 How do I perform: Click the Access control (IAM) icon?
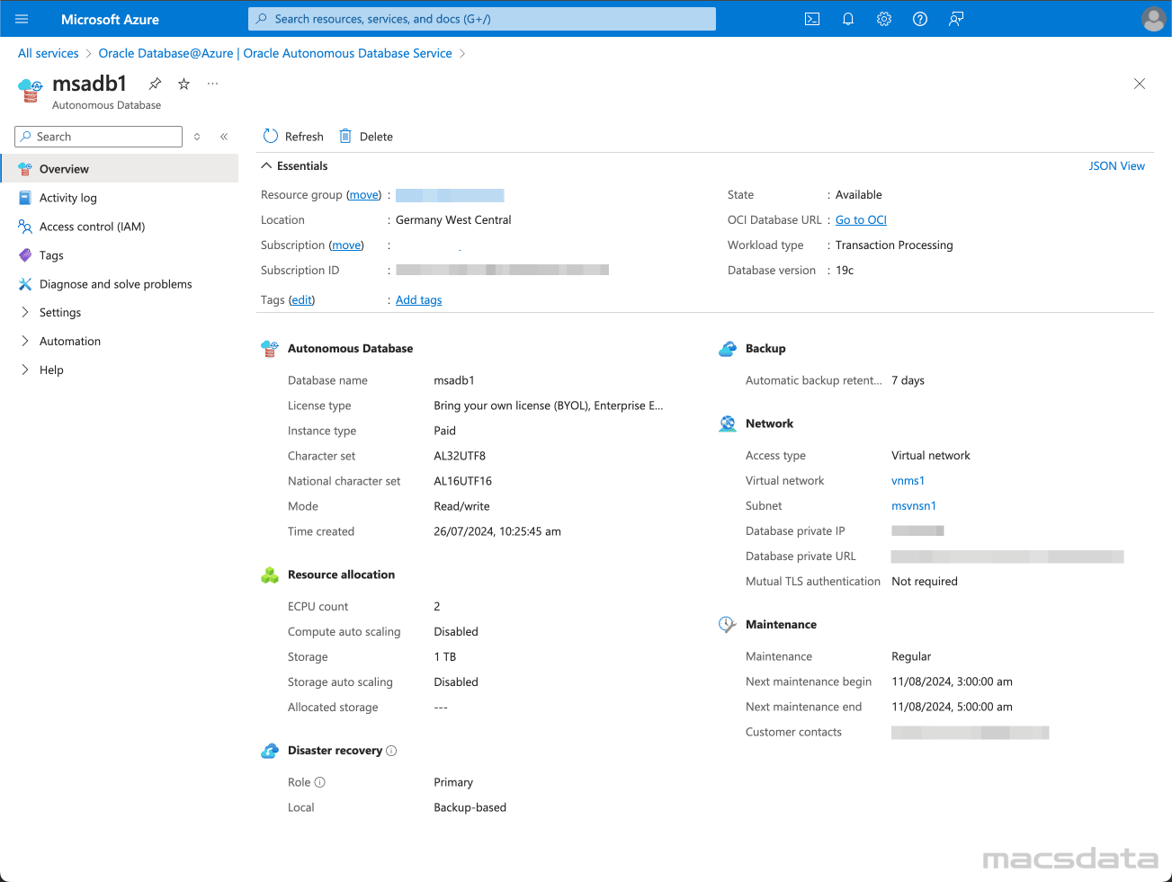(25, 227)
